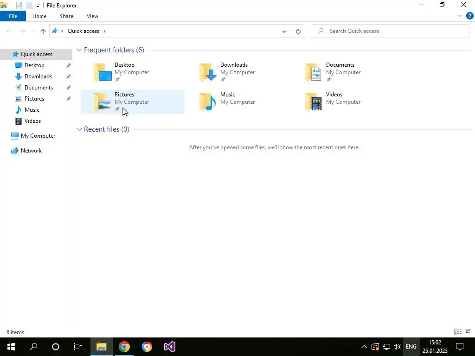The height and width of the screenshot is (356, 475).
Task: Open the File ribbon tab
Action: click(x=13, y=16)
